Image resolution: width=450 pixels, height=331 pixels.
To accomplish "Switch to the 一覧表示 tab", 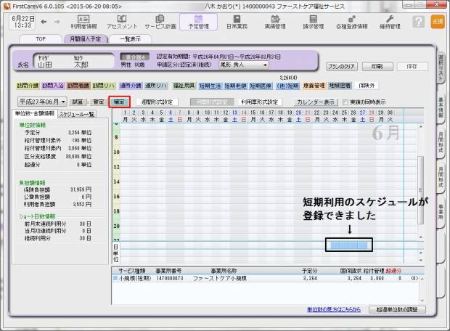I will pyautogui.click(x=128, y=38).
